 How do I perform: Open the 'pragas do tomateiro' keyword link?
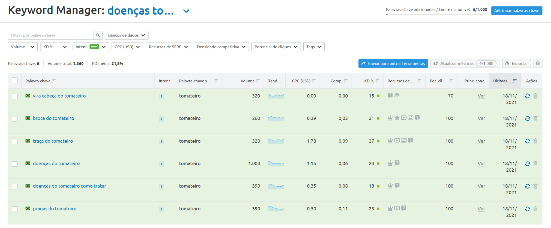[x=55, y=209]
